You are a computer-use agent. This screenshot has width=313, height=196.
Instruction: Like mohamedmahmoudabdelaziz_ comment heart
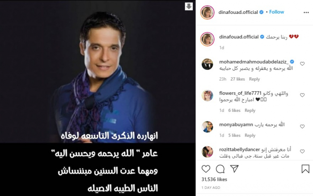302,64
